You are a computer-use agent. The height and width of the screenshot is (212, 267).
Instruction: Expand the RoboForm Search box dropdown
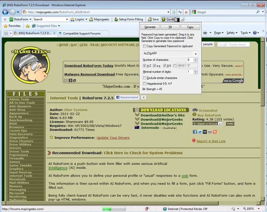67,19
